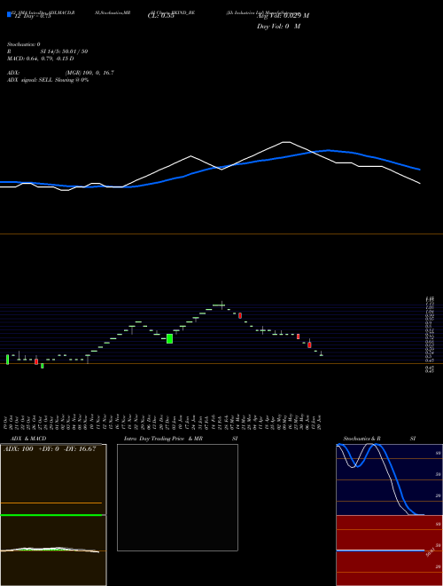Click the green ADX line in the ADX panel

pos(51,515)
